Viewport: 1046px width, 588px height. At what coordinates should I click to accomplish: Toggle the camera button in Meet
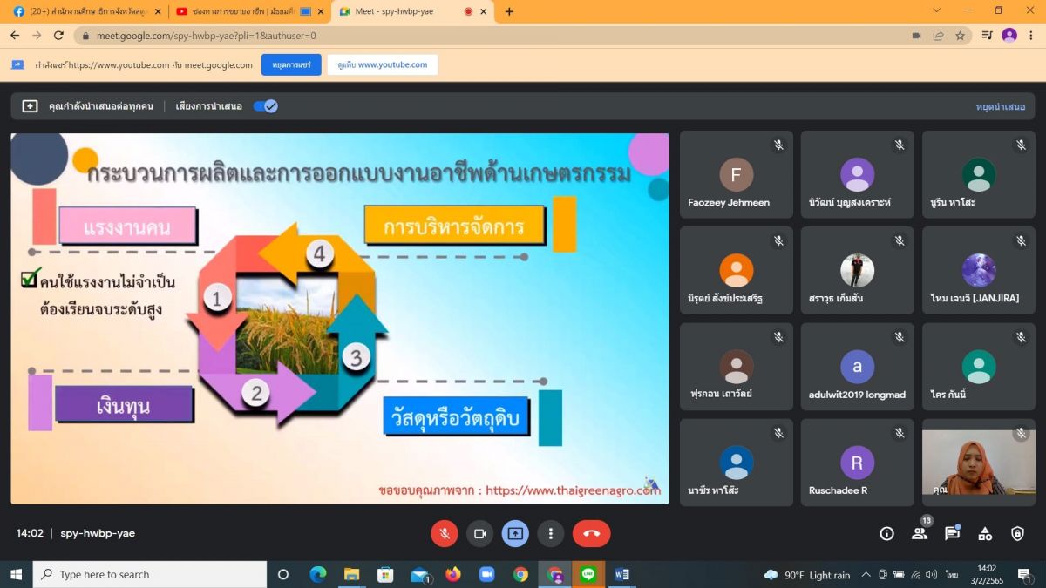click(479, 533)
